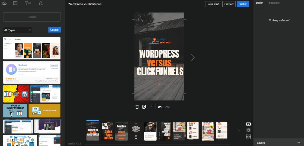Open keyboard shortcuts icon
Viewport: 304px width, 146px height.
click(x=248, y=124)
